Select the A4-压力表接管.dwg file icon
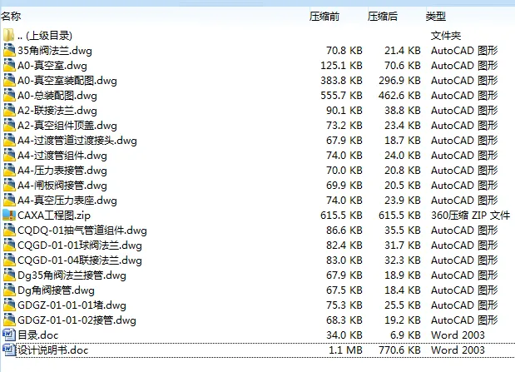 pos(9,171)
